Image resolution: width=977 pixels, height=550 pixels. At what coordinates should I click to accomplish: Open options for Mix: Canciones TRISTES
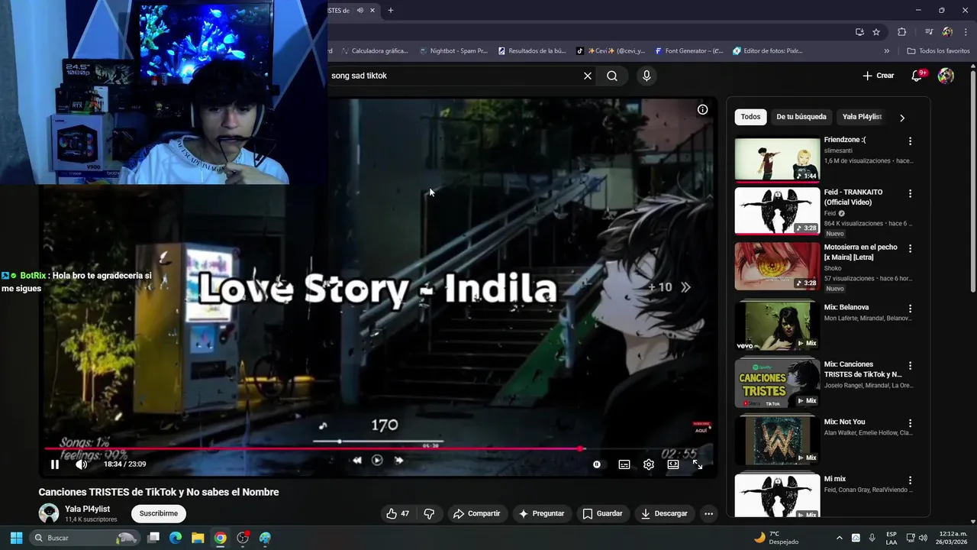[910, 366]
